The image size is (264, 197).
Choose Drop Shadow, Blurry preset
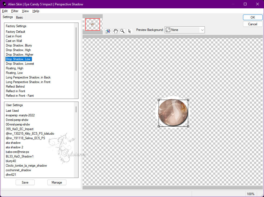coord(19,45)
